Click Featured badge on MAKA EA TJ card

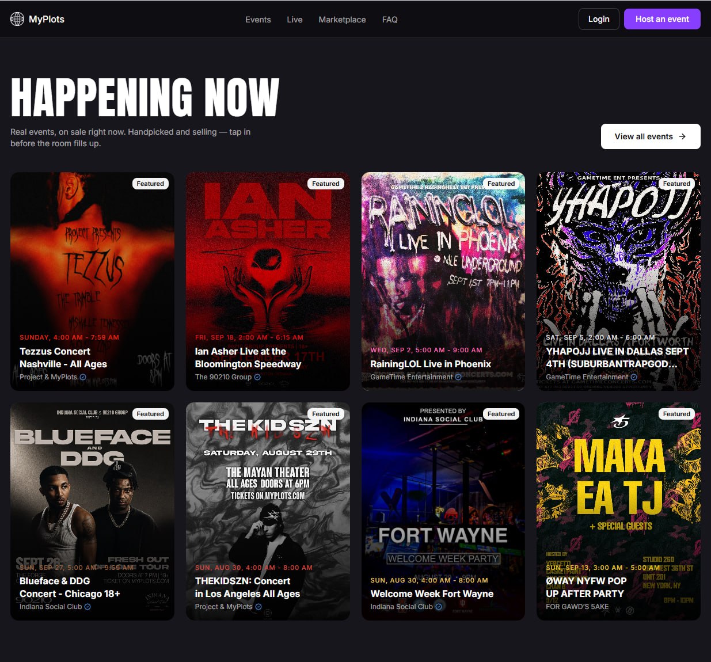point(676,414)
